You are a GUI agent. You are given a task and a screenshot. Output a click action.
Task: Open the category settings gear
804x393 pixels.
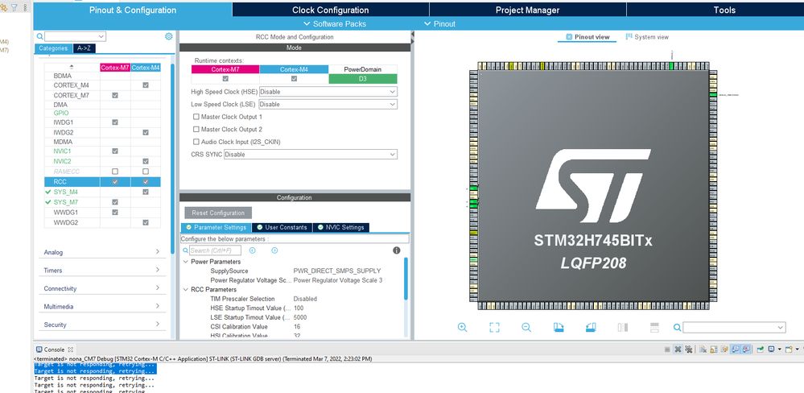[169, 36]
